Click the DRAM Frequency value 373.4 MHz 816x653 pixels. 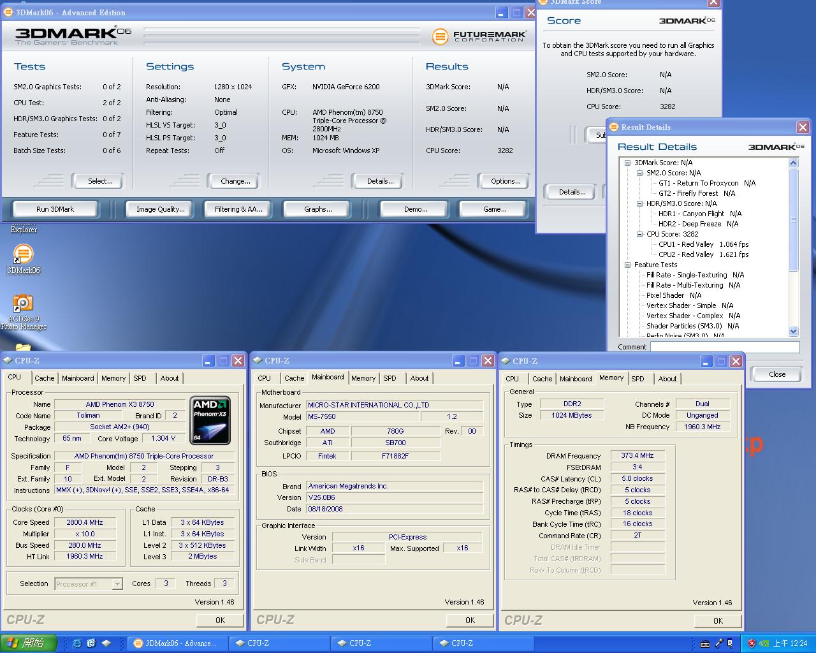[637, 455]
